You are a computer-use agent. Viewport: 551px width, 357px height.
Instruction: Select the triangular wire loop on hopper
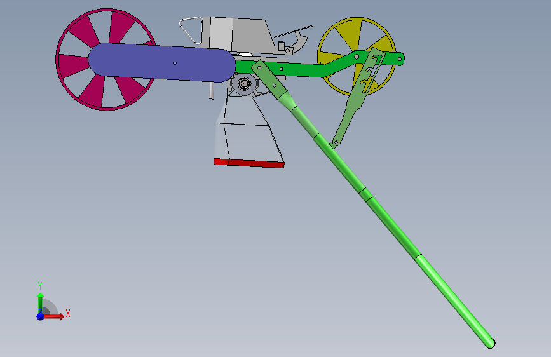click(x=191, y=30)
